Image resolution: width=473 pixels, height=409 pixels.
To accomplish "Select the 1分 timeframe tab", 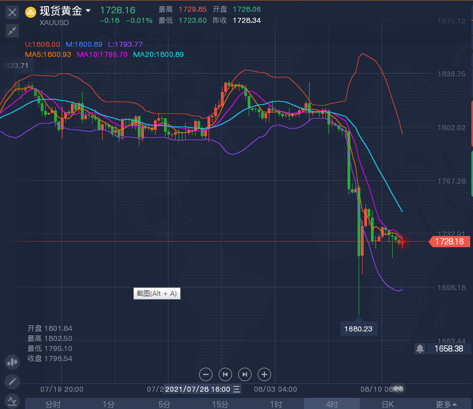I will (x=109, y=404).
